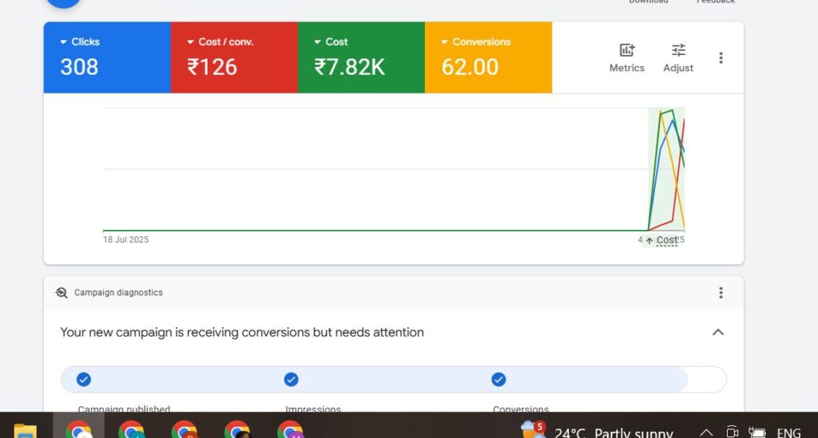Collapse the campaign diagnostics section
The image size is (818, 438).
tap(717, 332)
